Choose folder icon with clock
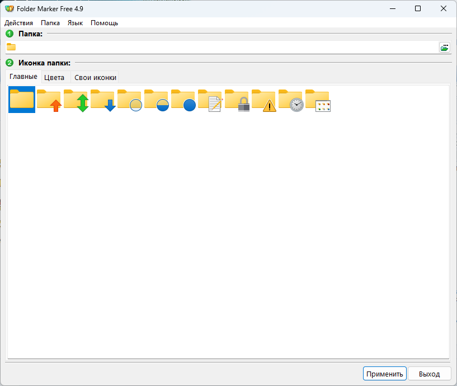The width and height of the screenshot is (457, 386). (290, 100)
